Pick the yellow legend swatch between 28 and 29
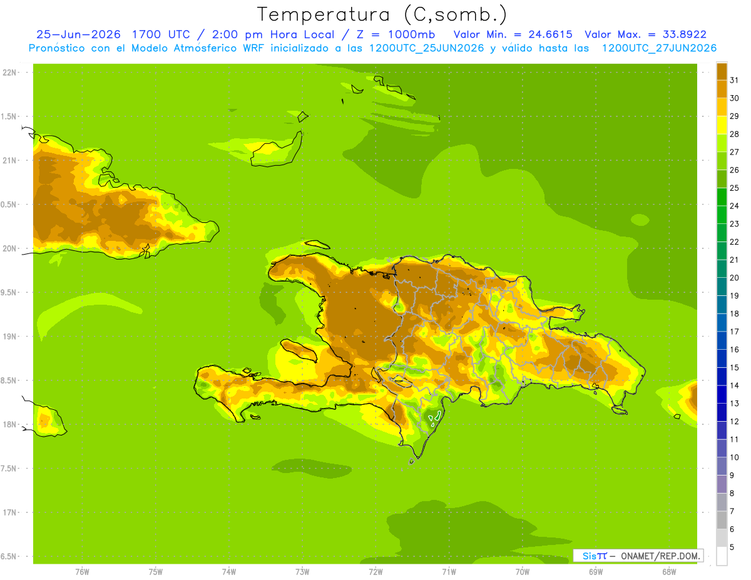The height and width of the screenshot is (580, 751). (722, 125)
